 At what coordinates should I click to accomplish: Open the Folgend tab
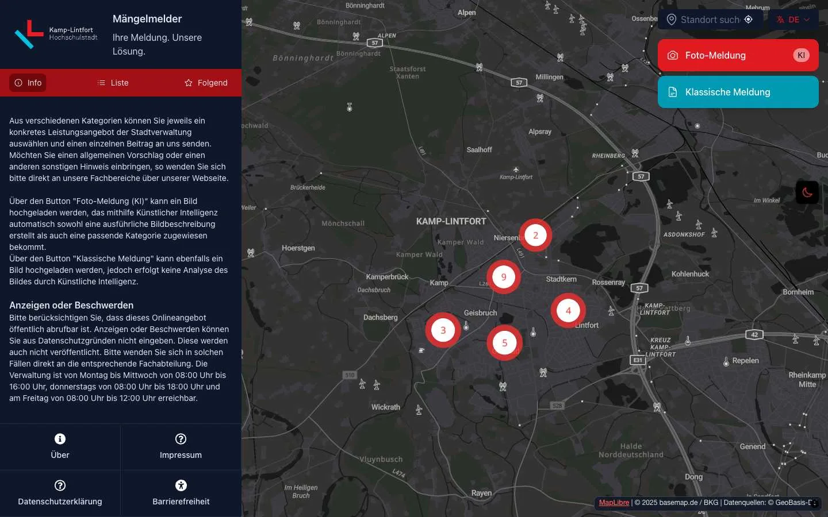(x=206, y=83)
